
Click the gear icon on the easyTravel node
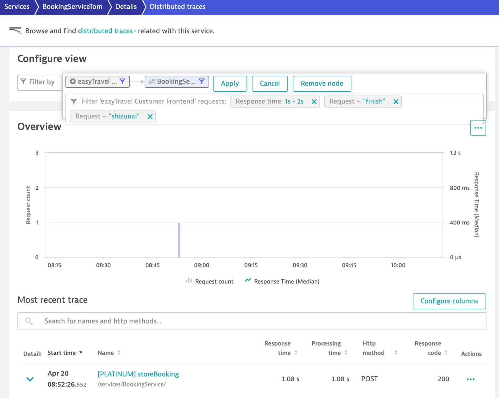click(x=73, y=81)
